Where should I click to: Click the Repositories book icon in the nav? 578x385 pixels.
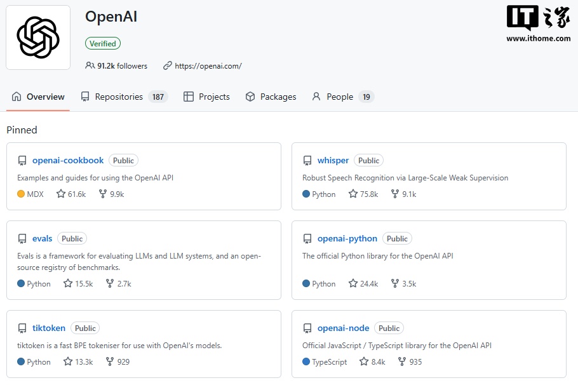tap(86, 97)
